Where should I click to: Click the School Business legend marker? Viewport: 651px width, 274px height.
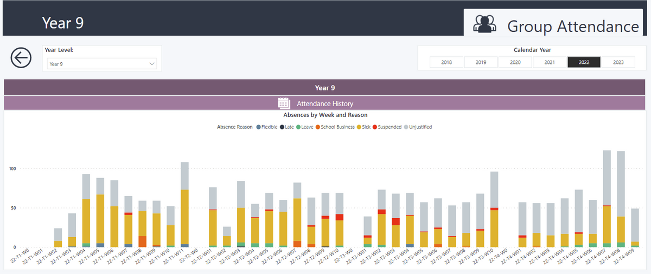click(x=318, y=127)
